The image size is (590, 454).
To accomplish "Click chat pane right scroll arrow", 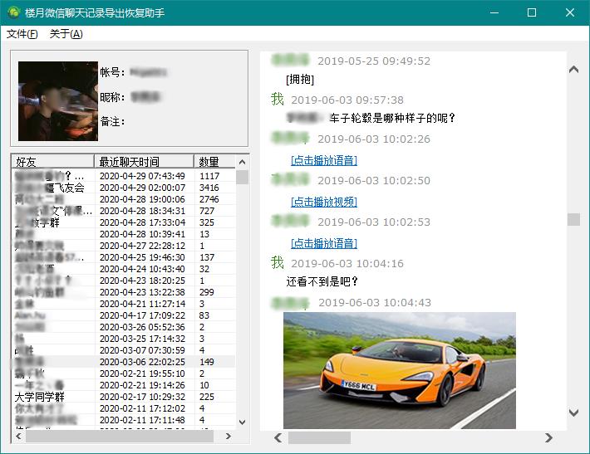I will click(x=548, y=437).
